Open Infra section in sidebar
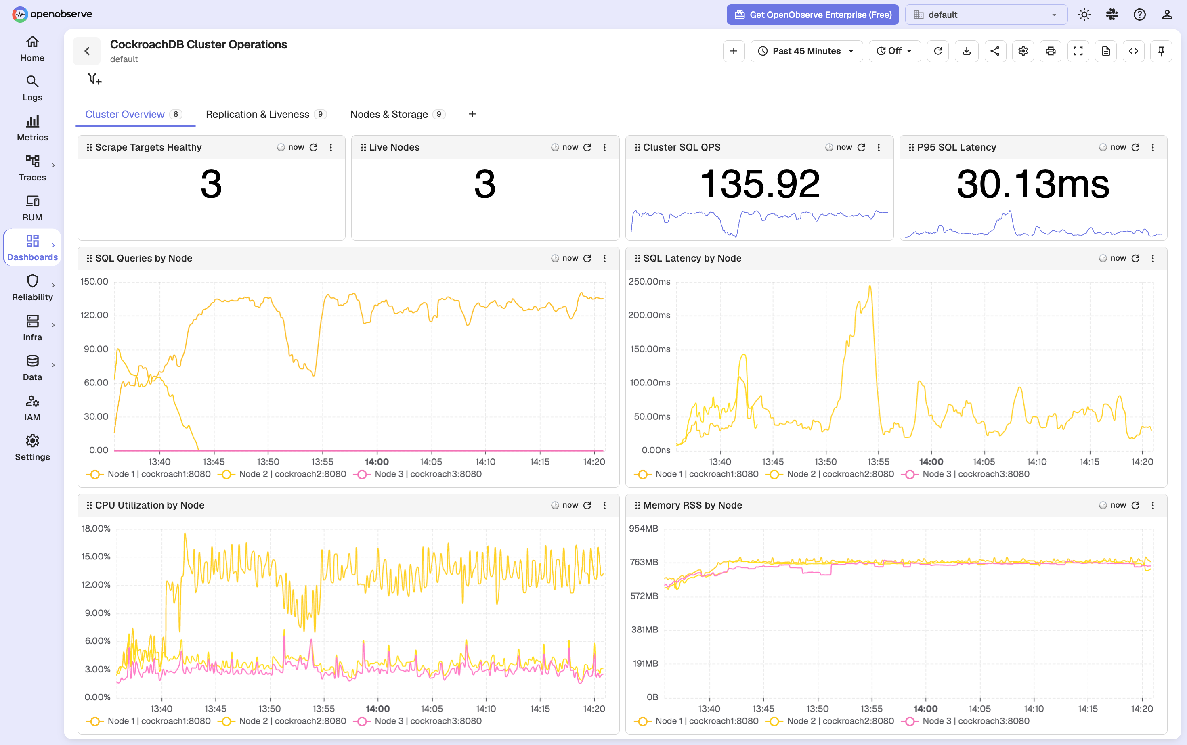This screenshot has height=745, width=1187. coord(32,328)
